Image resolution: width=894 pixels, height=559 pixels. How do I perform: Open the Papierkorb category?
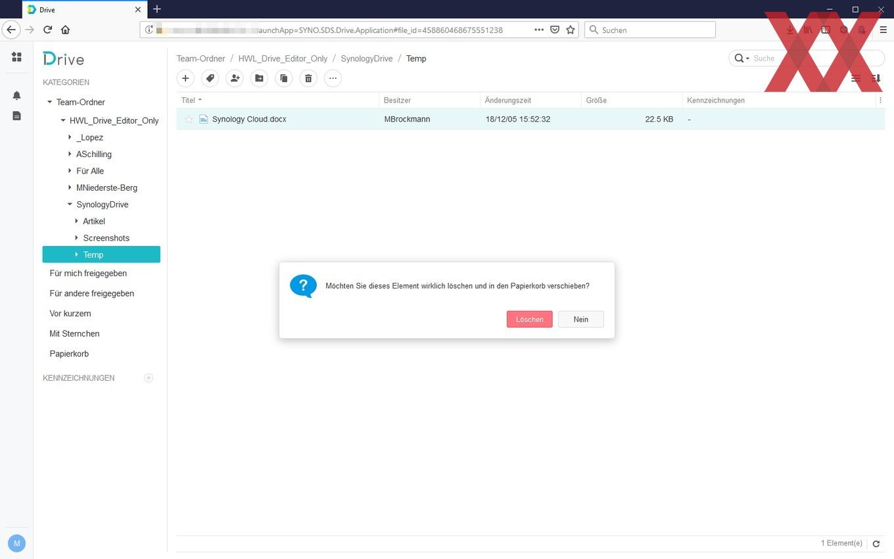[x=69, y=354]
